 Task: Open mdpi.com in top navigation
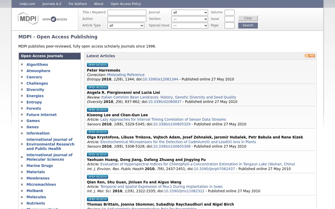point(27,4)
